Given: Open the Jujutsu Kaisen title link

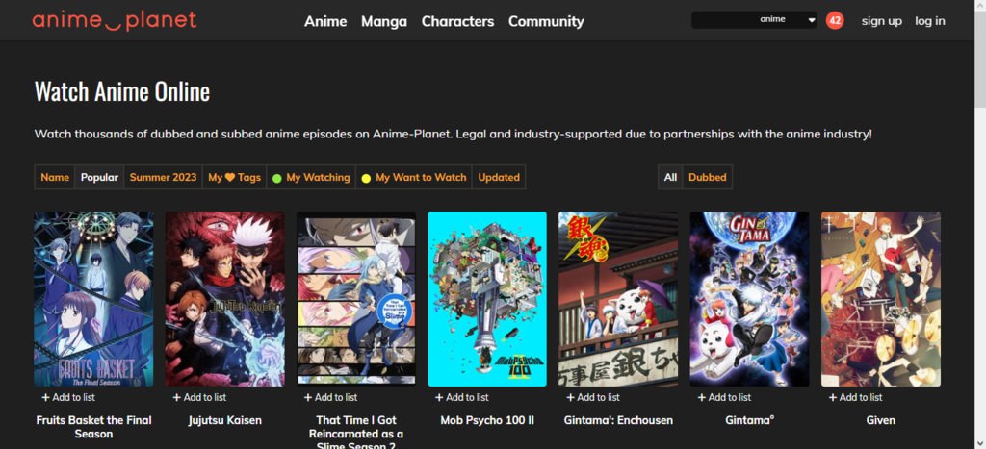Looking at the screenshot, I should pyautogui.click(x=225, y=420).
